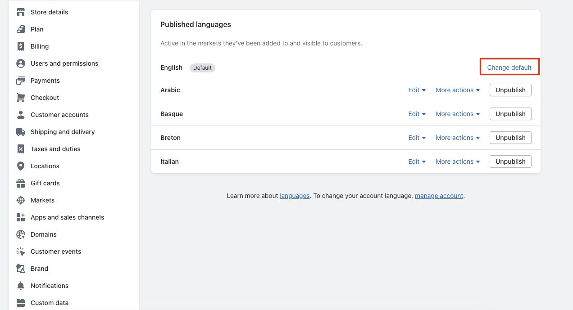Expand the Edit dropdown for Breton

point(417,138)
